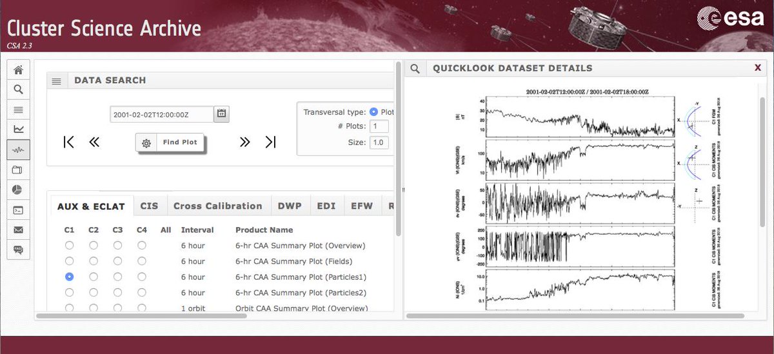Go to previous plot double arrow

(94, 142)
